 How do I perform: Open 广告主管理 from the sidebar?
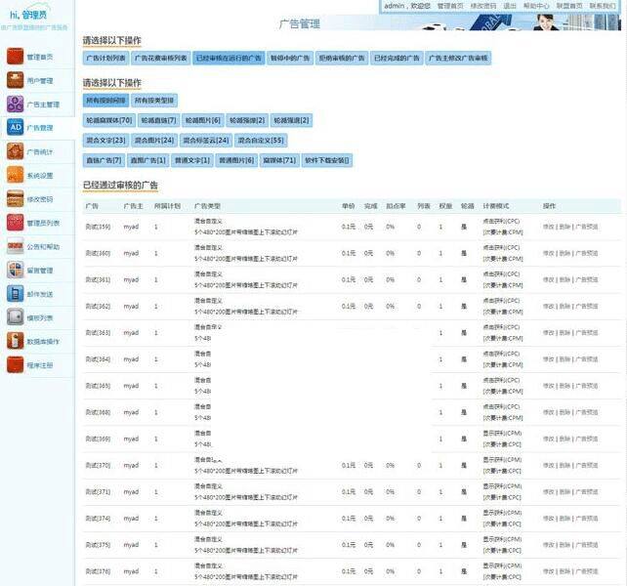16,104
